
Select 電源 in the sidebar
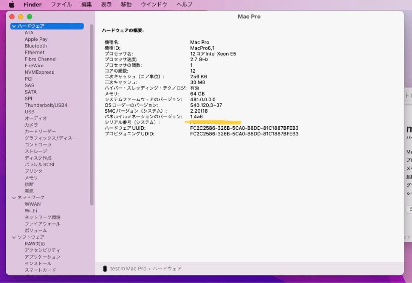29,191
